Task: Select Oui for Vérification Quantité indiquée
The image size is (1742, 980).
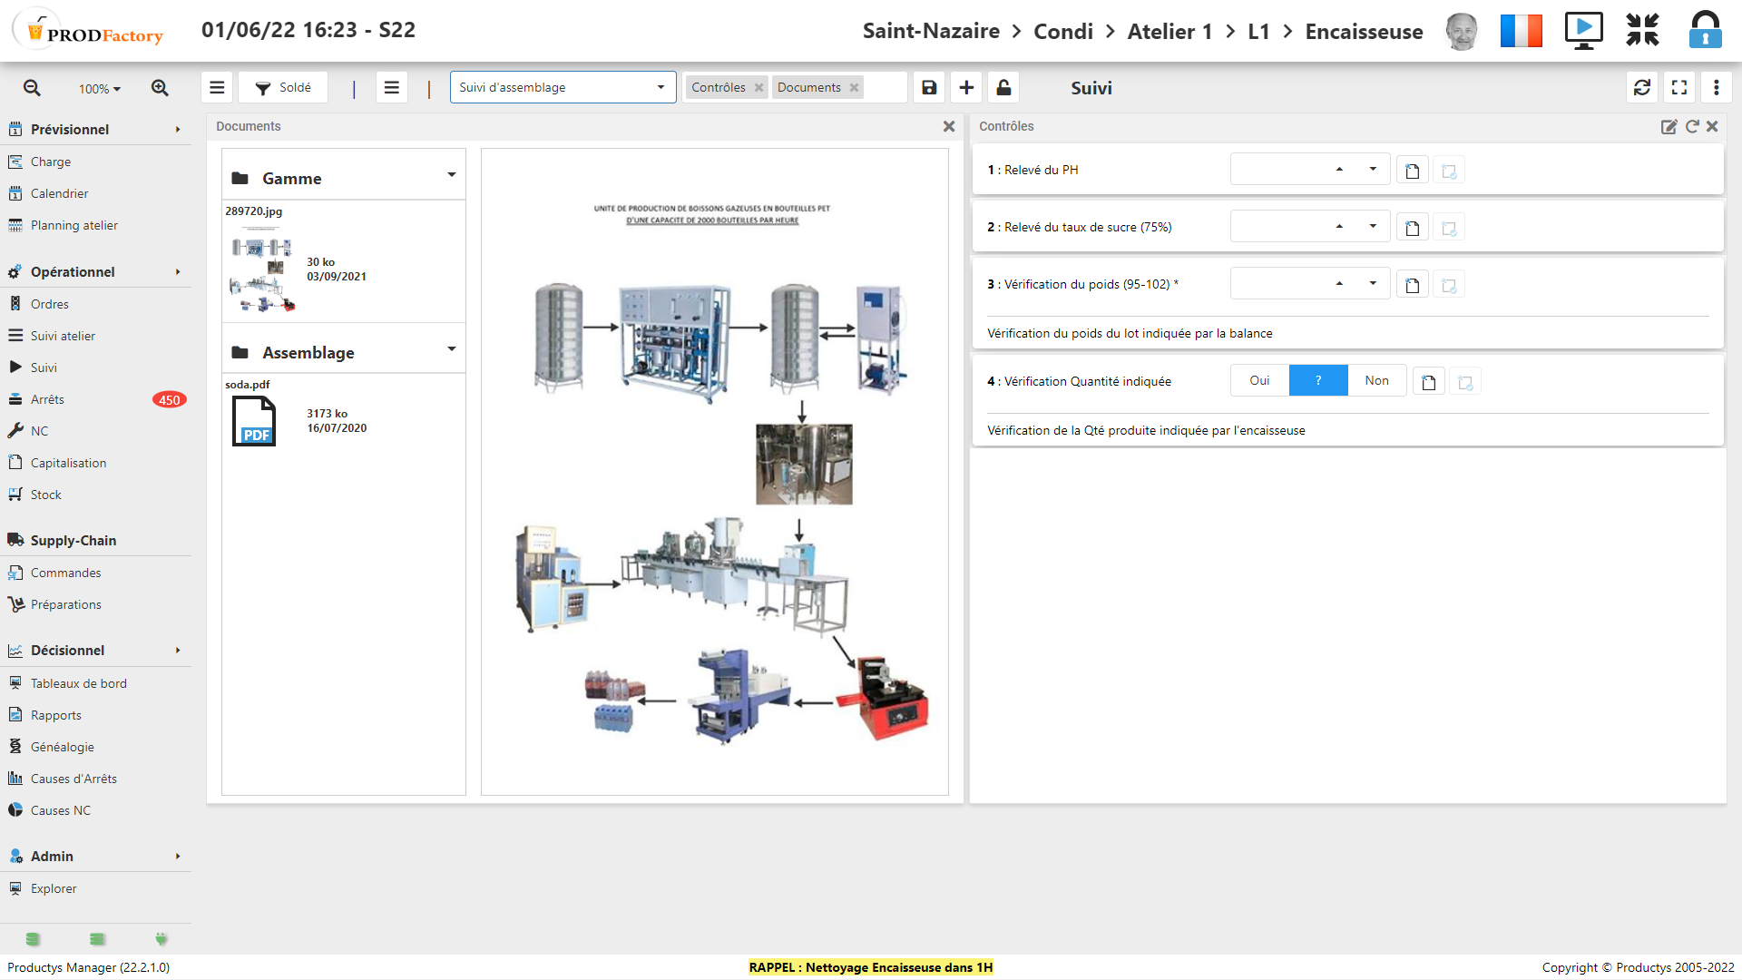Action: [x=1259, y=381]
